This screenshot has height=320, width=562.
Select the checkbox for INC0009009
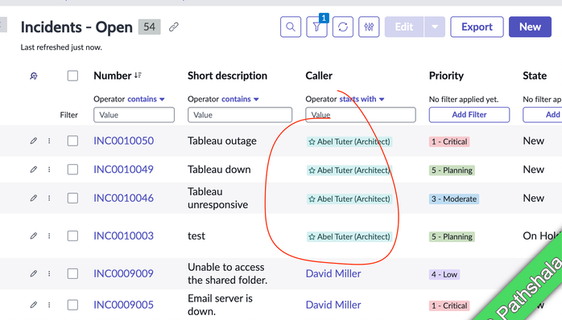72,273
